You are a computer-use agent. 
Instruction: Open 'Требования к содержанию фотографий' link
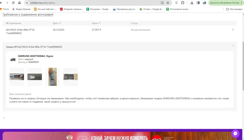point(28,14)
